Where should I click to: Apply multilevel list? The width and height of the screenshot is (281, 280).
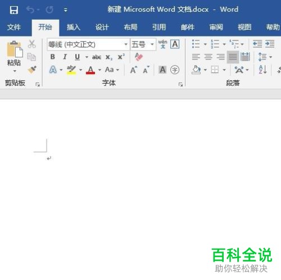(x=234, y=44)
